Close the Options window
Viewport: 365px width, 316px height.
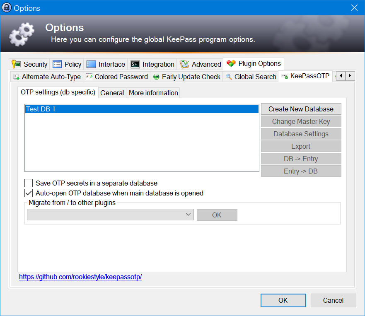click(x=354, y=8)
